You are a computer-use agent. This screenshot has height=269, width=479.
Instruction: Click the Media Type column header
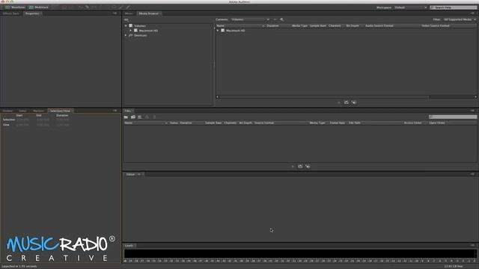pyautogui.click(x=299, y=26)
